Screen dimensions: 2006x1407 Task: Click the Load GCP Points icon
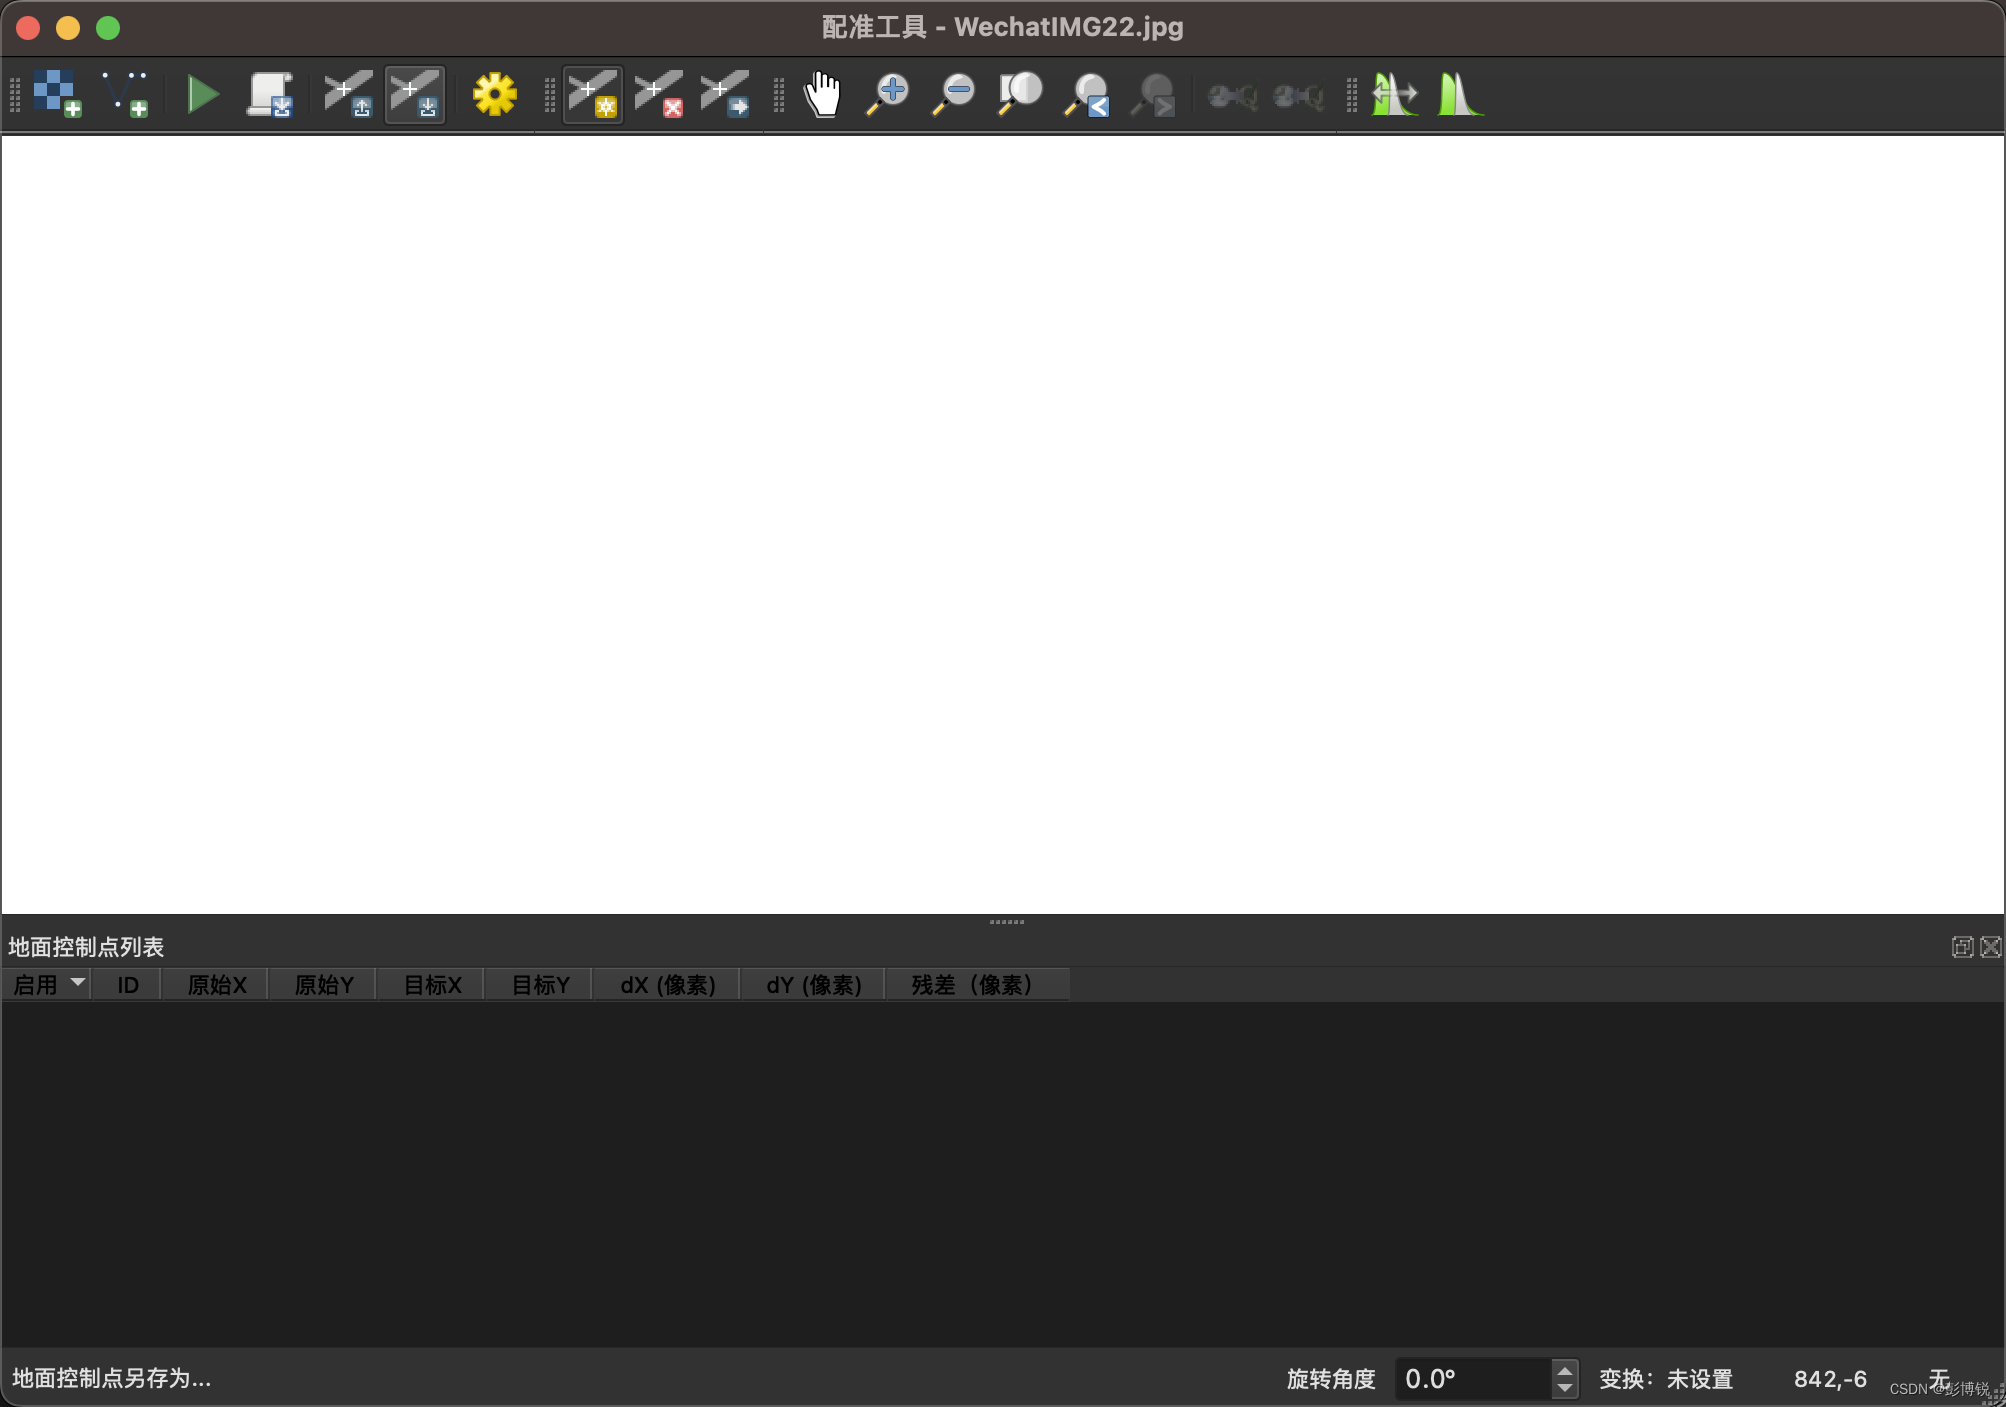[348, 94]
